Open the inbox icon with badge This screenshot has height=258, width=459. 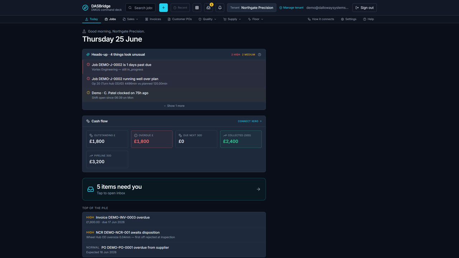[208, 8]
